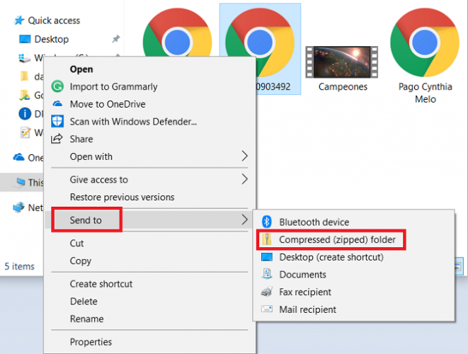Click the Google Drive folder sidebar icon

(x=25, y=95)
